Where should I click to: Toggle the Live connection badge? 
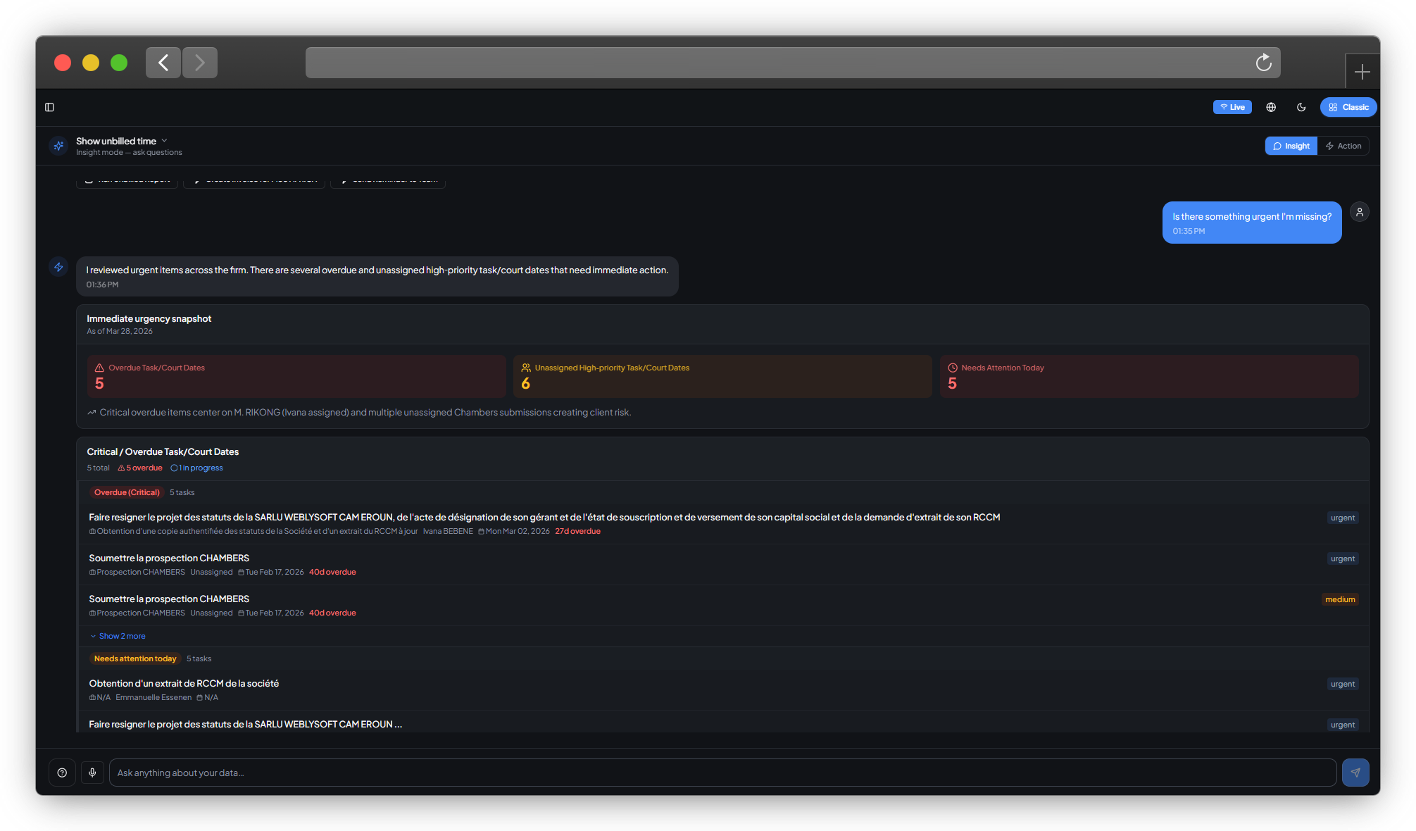point(1232,107)
